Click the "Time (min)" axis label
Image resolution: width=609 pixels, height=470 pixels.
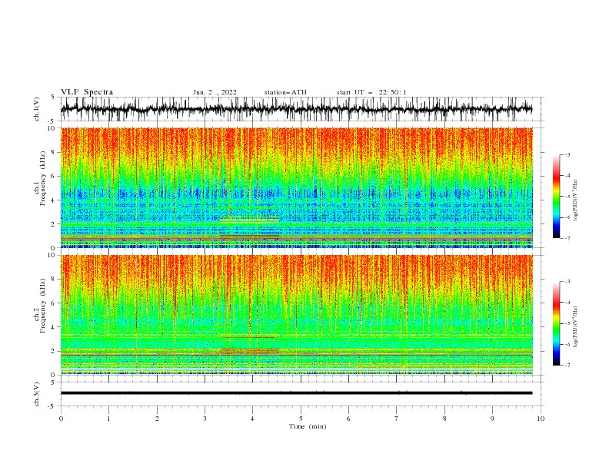[x=308, y=426]
